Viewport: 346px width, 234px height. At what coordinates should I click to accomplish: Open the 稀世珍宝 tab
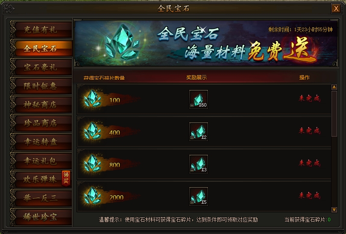(41, 217)
